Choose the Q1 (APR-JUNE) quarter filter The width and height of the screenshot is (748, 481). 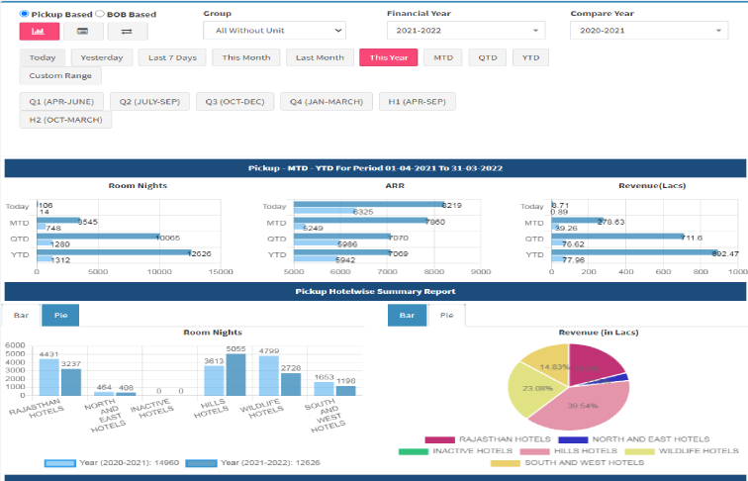[x=61, y=102]
